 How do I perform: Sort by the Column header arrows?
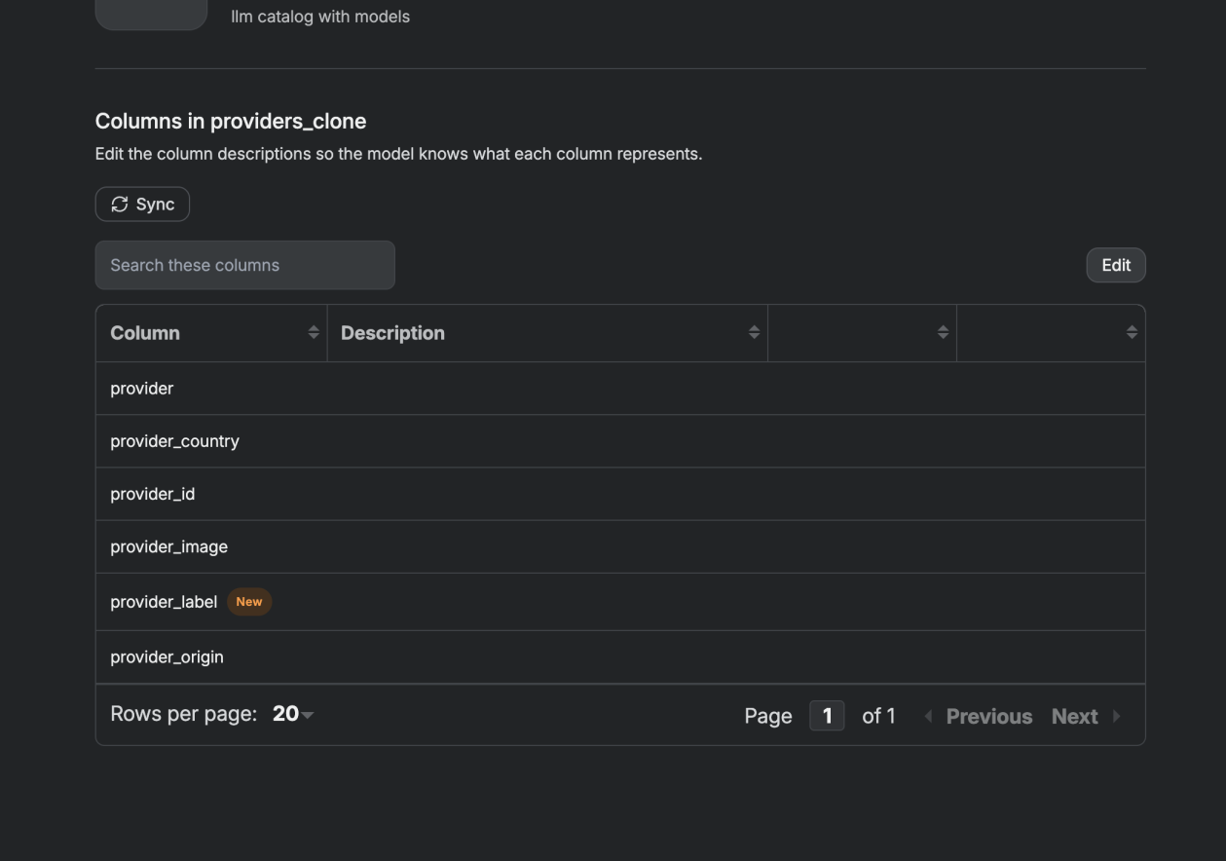(314, 333)
